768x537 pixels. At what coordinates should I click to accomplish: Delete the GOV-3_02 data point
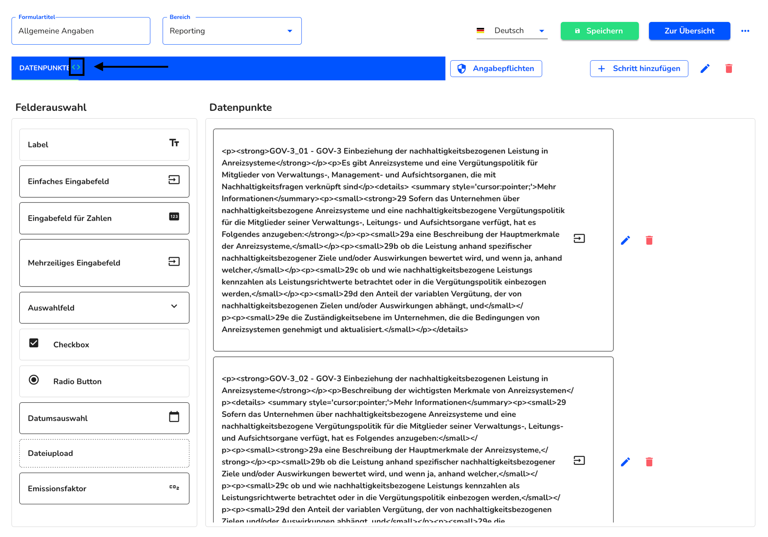[x=649, y=462]
